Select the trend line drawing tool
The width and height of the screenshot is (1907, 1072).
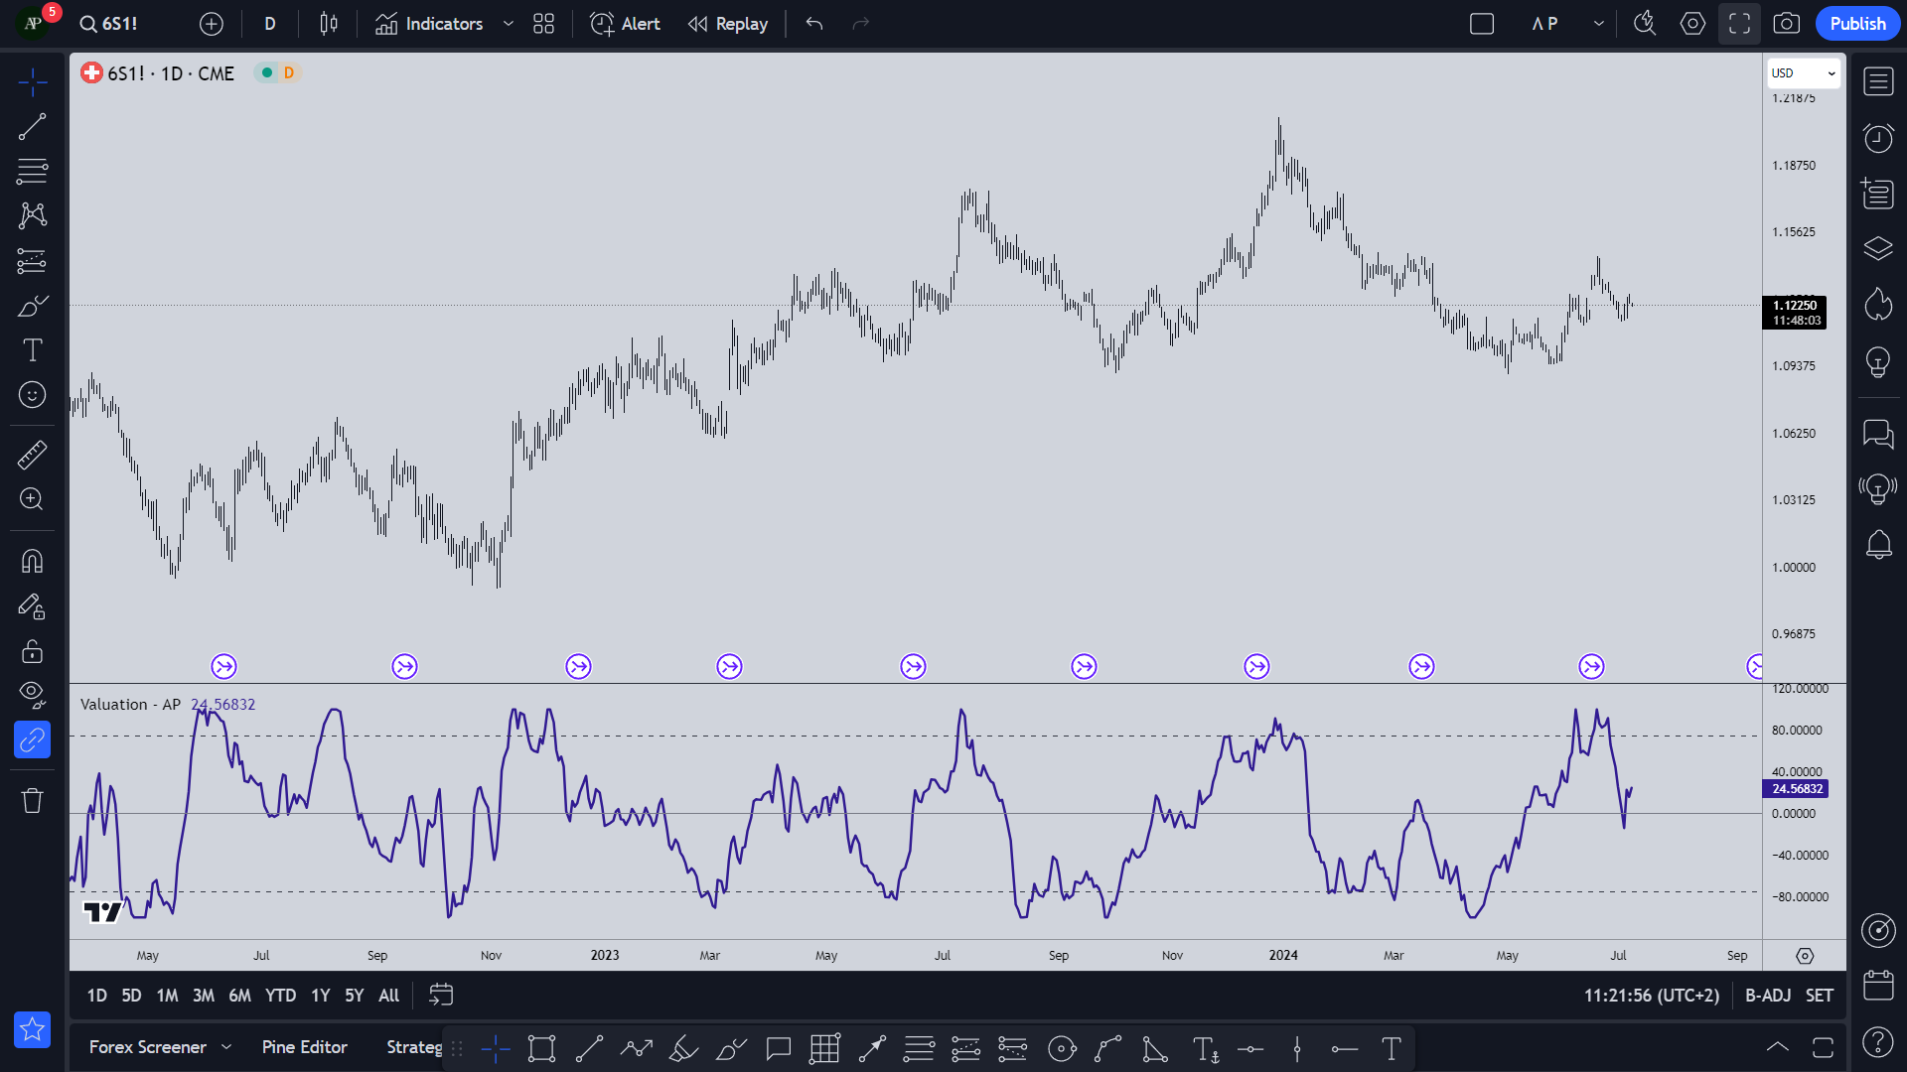(x=32, y=126)
